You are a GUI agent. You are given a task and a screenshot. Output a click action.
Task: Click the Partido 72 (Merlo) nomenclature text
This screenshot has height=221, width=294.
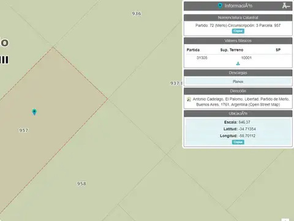pos(238,25)
